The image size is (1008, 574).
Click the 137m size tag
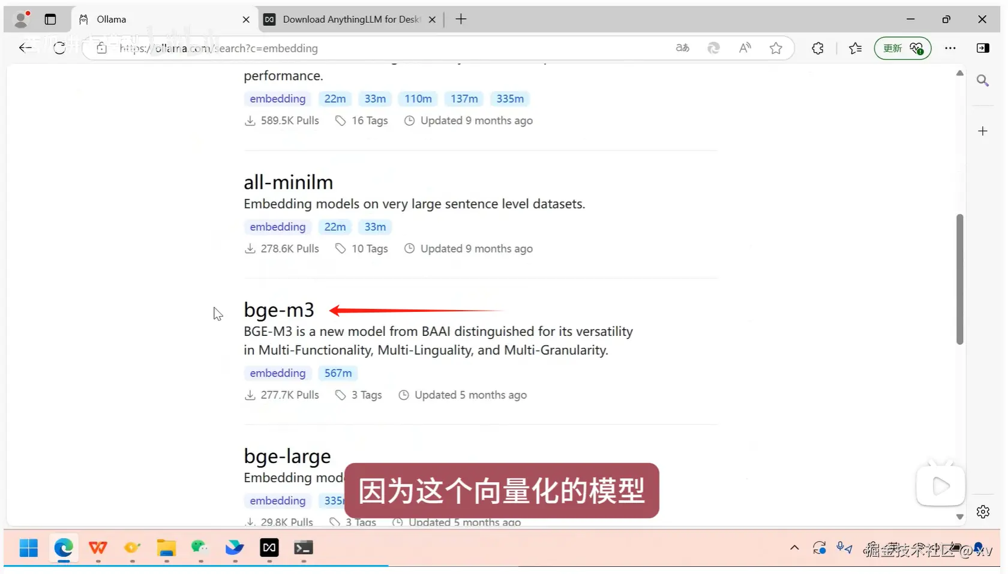tap(464, 99)
